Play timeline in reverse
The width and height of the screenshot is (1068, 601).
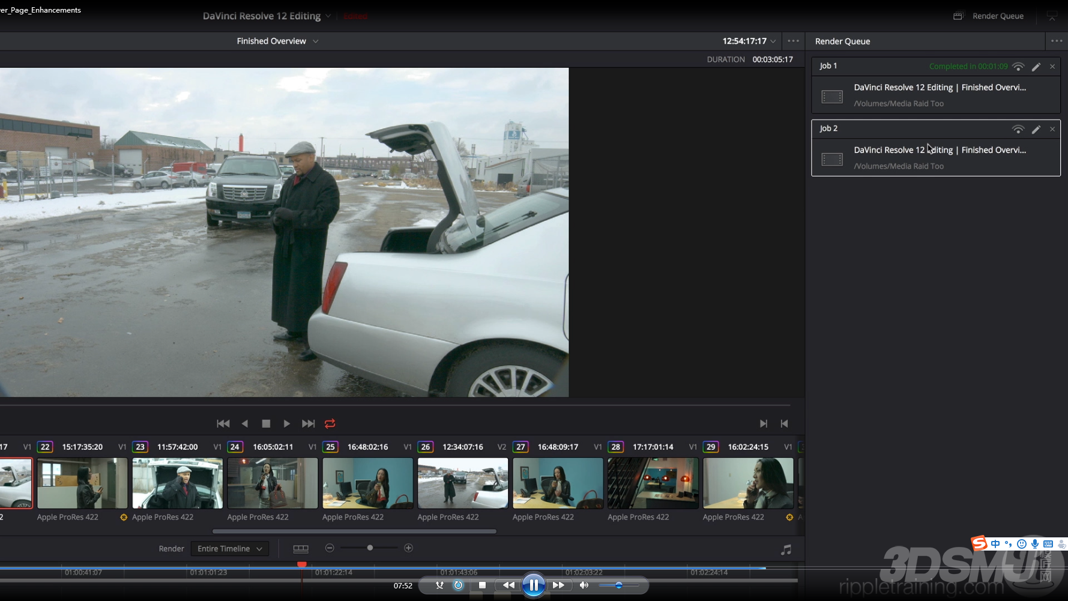244,423
